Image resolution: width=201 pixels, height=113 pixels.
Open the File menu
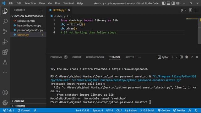11,3
